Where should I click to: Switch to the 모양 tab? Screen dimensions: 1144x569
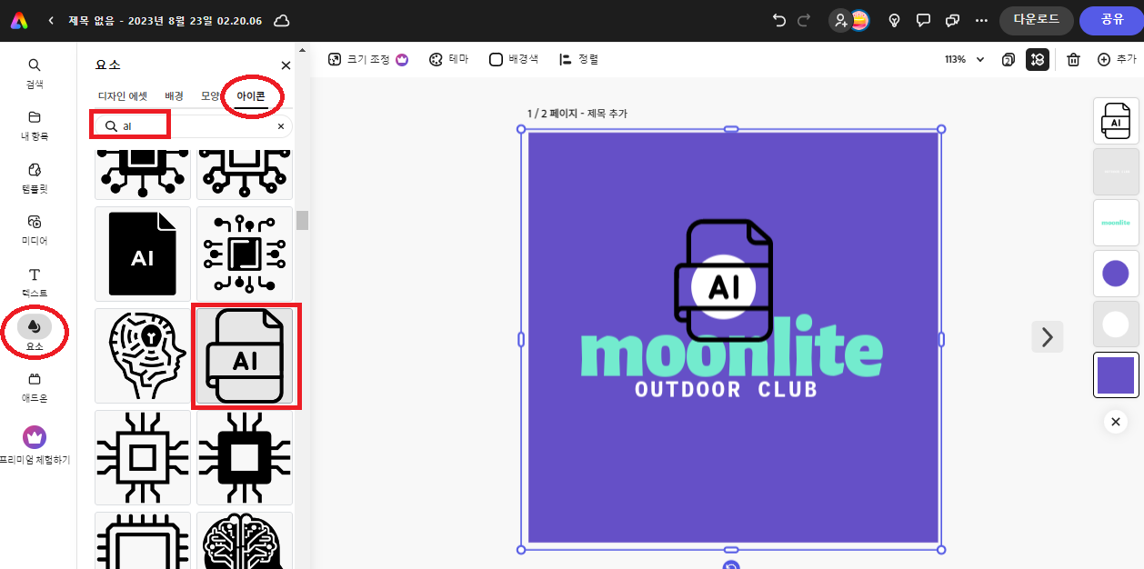[210, 95]
